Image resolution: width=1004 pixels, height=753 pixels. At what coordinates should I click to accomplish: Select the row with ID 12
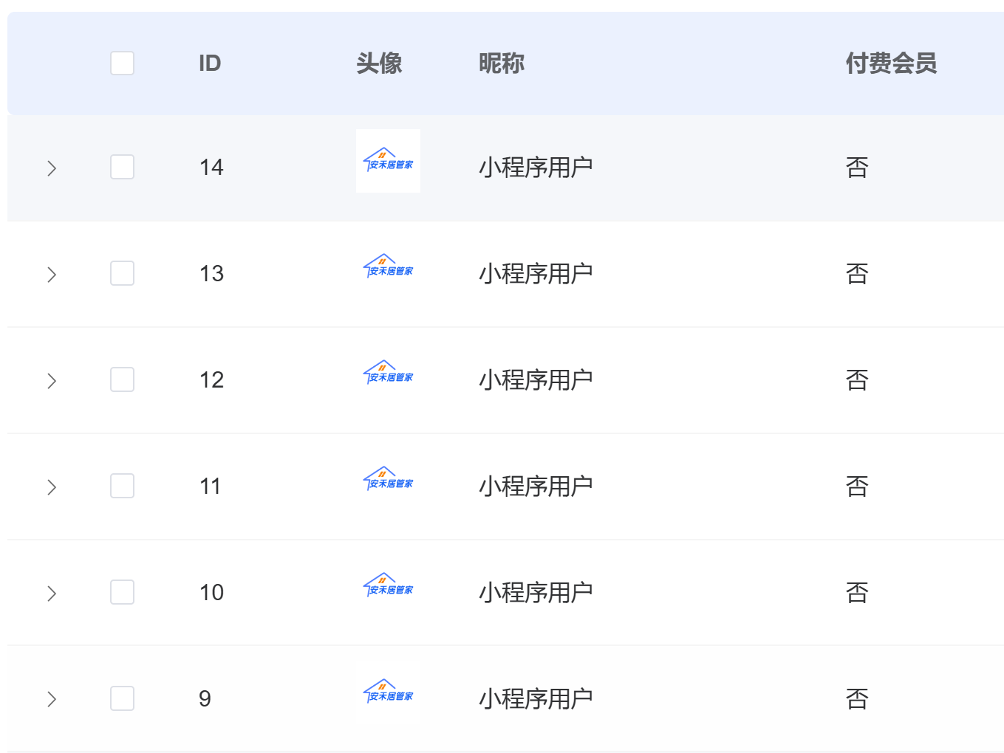[122, 379]
